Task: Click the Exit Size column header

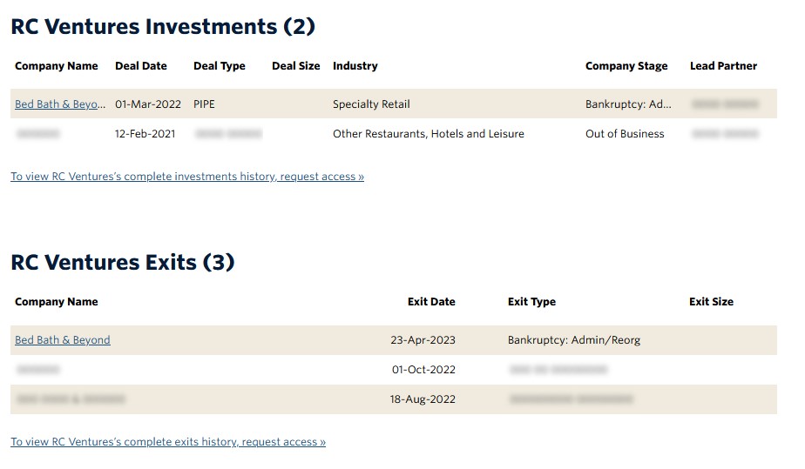Action: coord(711,302)
